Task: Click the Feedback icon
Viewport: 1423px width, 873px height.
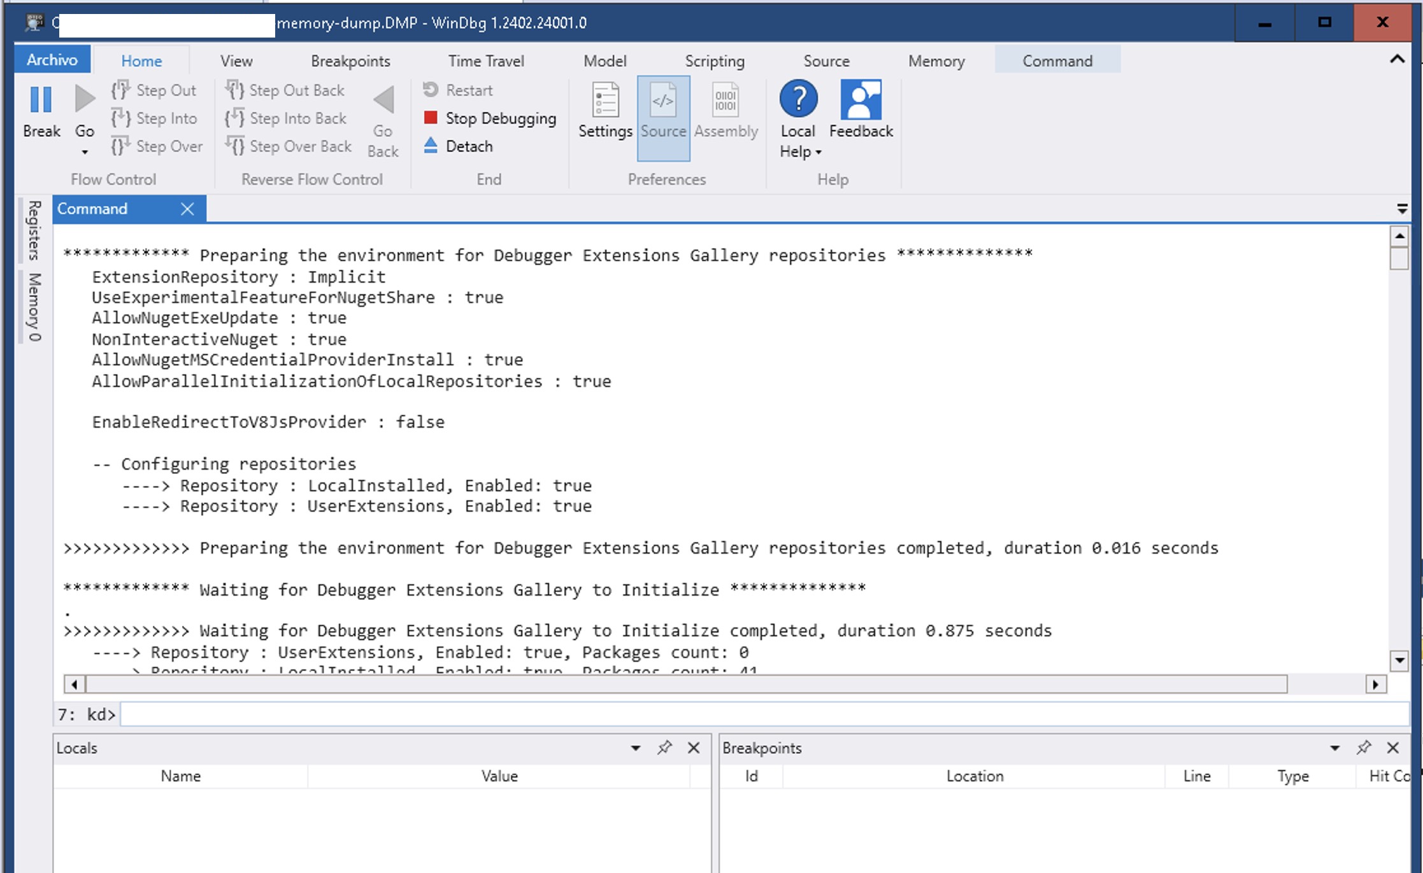Action: click(861, 99)
